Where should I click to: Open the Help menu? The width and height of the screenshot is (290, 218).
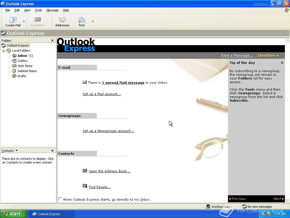pos(66,11)
